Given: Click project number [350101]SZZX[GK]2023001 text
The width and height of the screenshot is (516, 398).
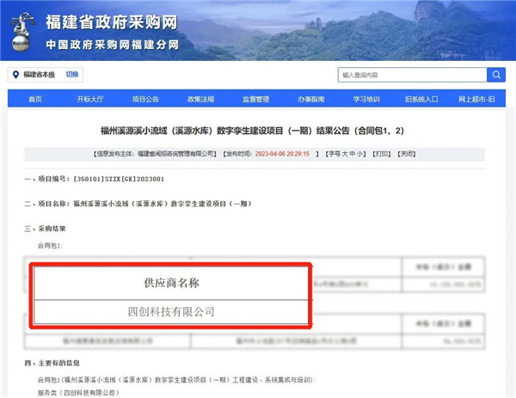Looking at the screenshot, I should (119, 179).
